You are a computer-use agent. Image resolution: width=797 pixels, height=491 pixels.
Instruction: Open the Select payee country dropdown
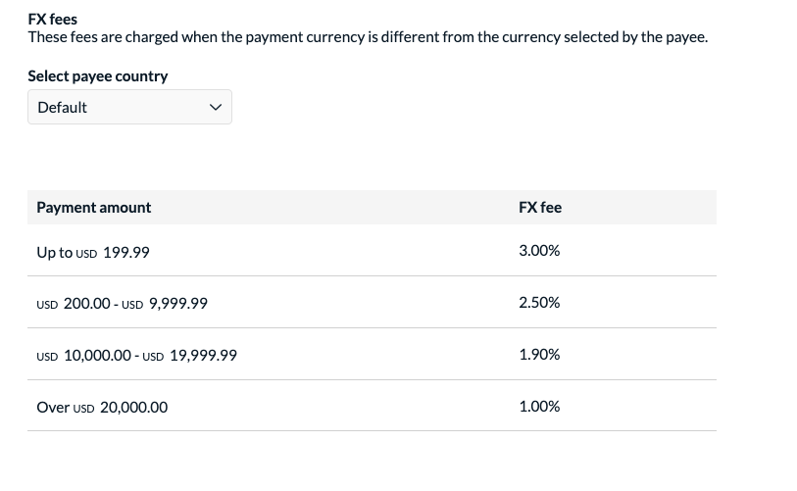coord(129,107)
